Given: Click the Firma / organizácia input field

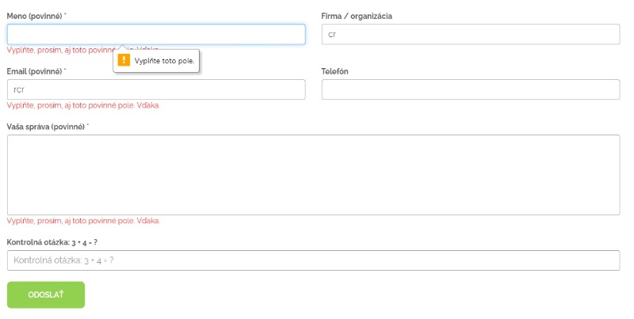Looking at the screenshot, I should click(x=470, y=34).
